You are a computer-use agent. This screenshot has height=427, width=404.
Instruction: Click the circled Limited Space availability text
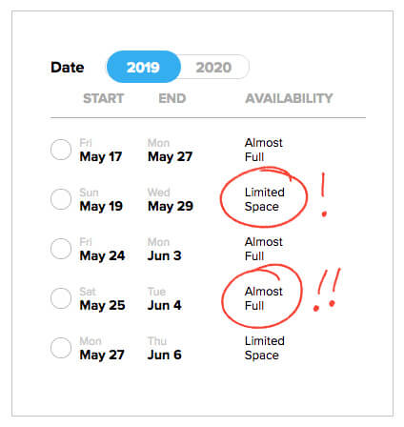[265, 199]
